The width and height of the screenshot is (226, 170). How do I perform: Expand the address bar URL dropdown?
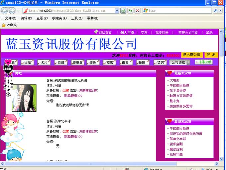pyautogui.click(x=117, y=11)
